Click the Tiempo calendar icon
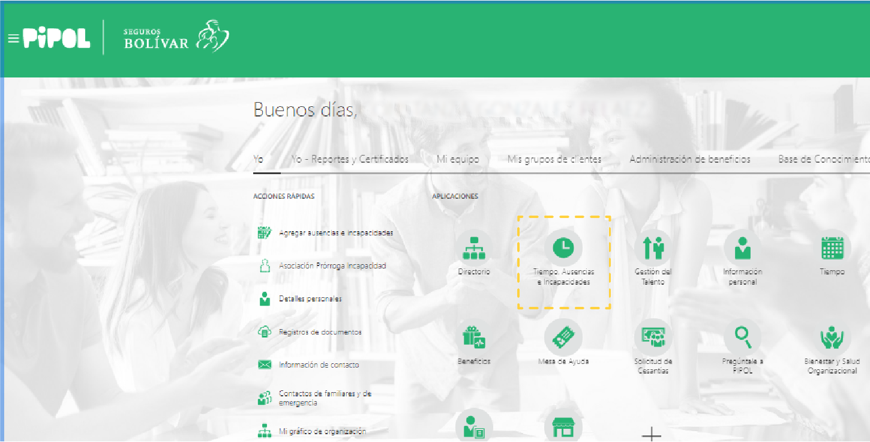The height and width of the screenshot is (442, 870). click(x=832, y=248)
